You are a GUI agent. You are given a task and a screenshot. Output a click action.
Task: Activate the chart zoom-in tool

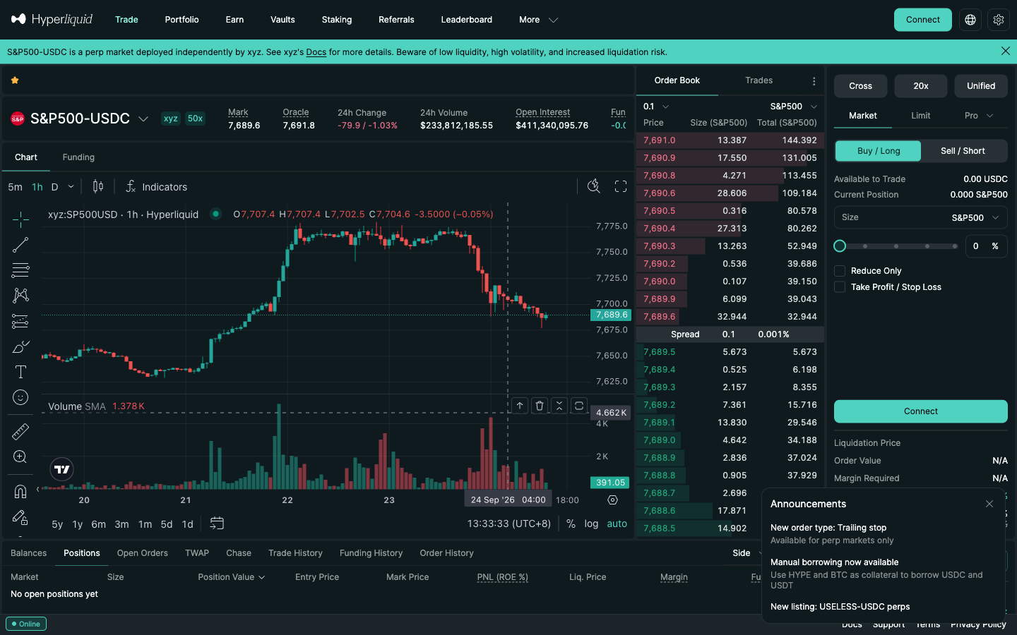(20, 456)
